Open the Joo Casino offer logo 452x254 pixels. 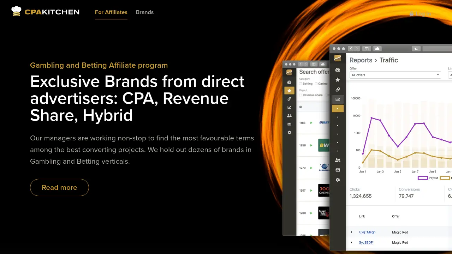click(x=324, y=190)
